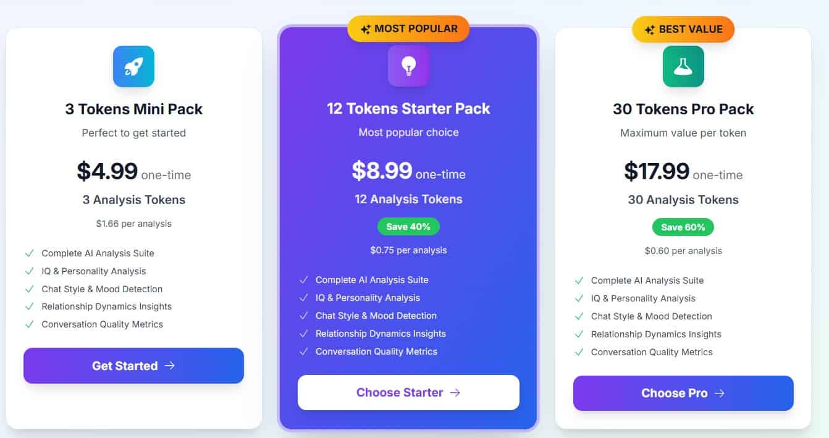Click the checkmark beside IQ & Personality Analysis
This screenshot has height=438, width=829.
pyautogui.click(x=29, y=271)
